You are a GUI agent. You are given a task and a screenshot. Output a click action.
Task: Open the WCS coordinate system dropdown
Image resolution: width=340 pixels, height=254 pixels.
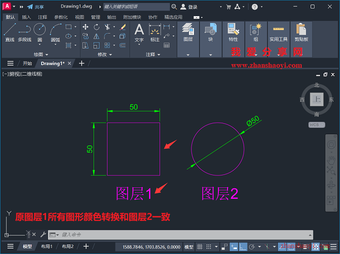(316, 125)
